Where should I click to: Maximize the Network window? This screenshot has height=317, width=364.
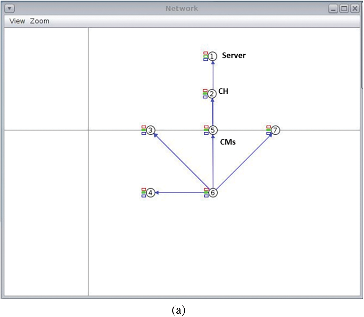344,9
